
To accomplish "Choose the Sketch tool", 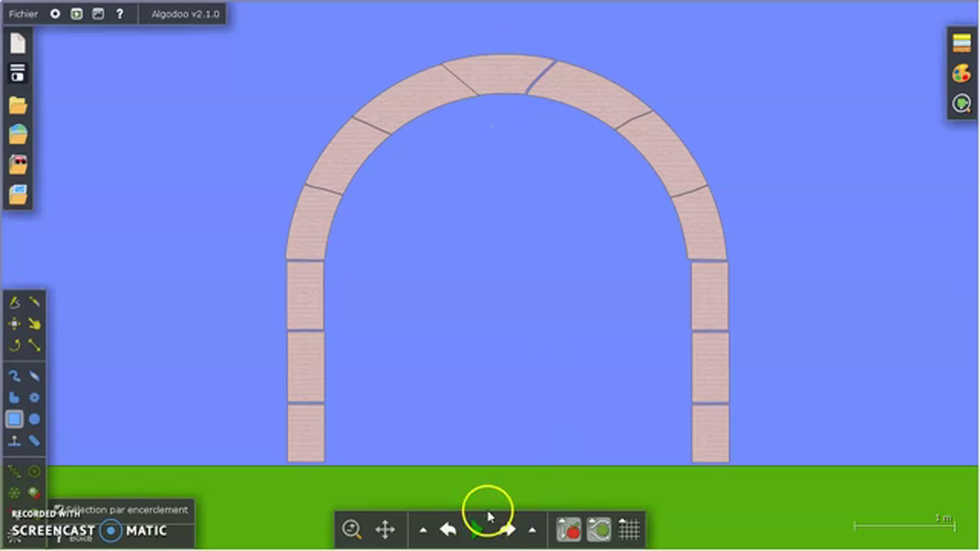I will 15,302.
